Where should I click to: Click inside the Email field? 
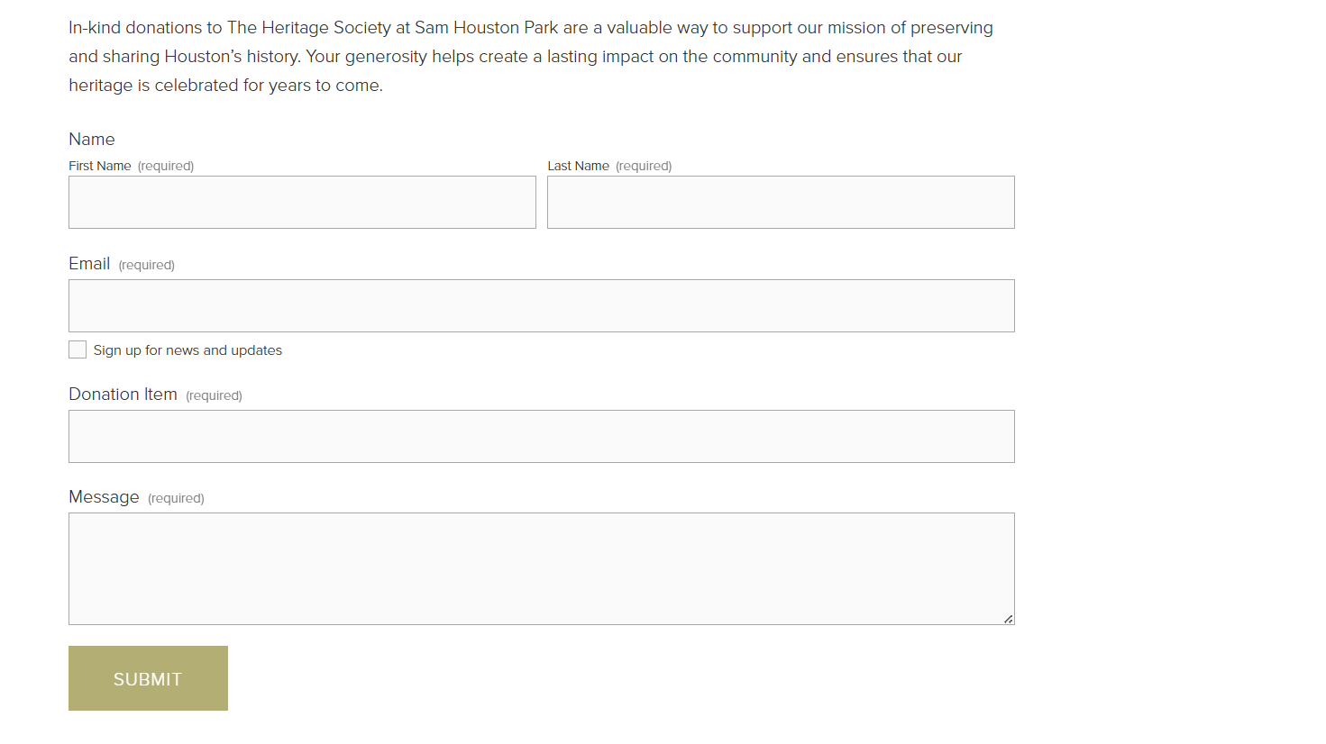(541, 305)
